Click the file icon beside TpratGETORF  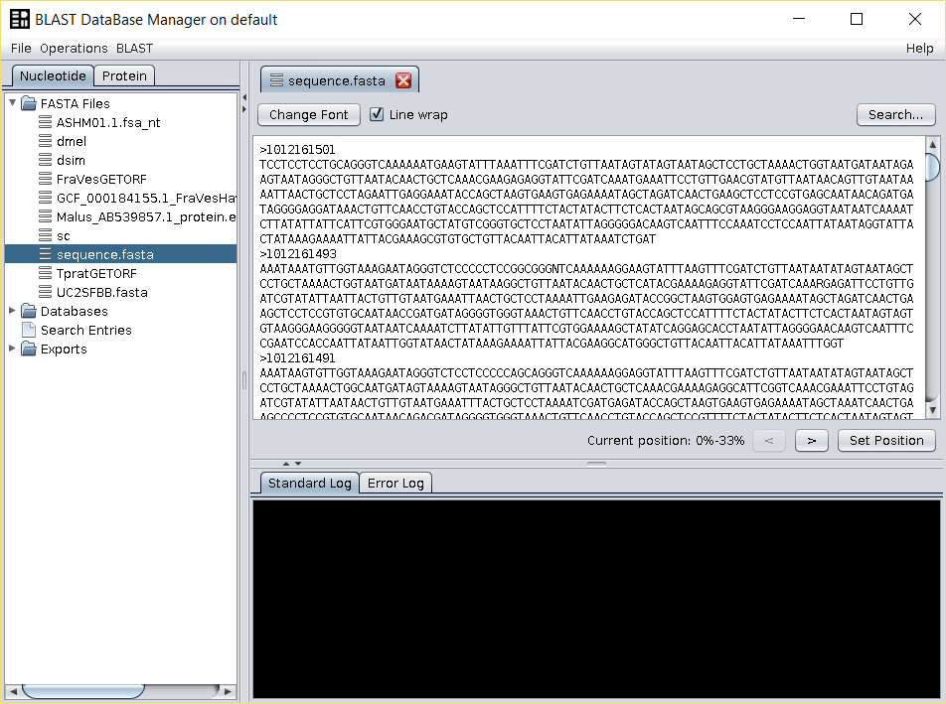[x=45, y=273]
